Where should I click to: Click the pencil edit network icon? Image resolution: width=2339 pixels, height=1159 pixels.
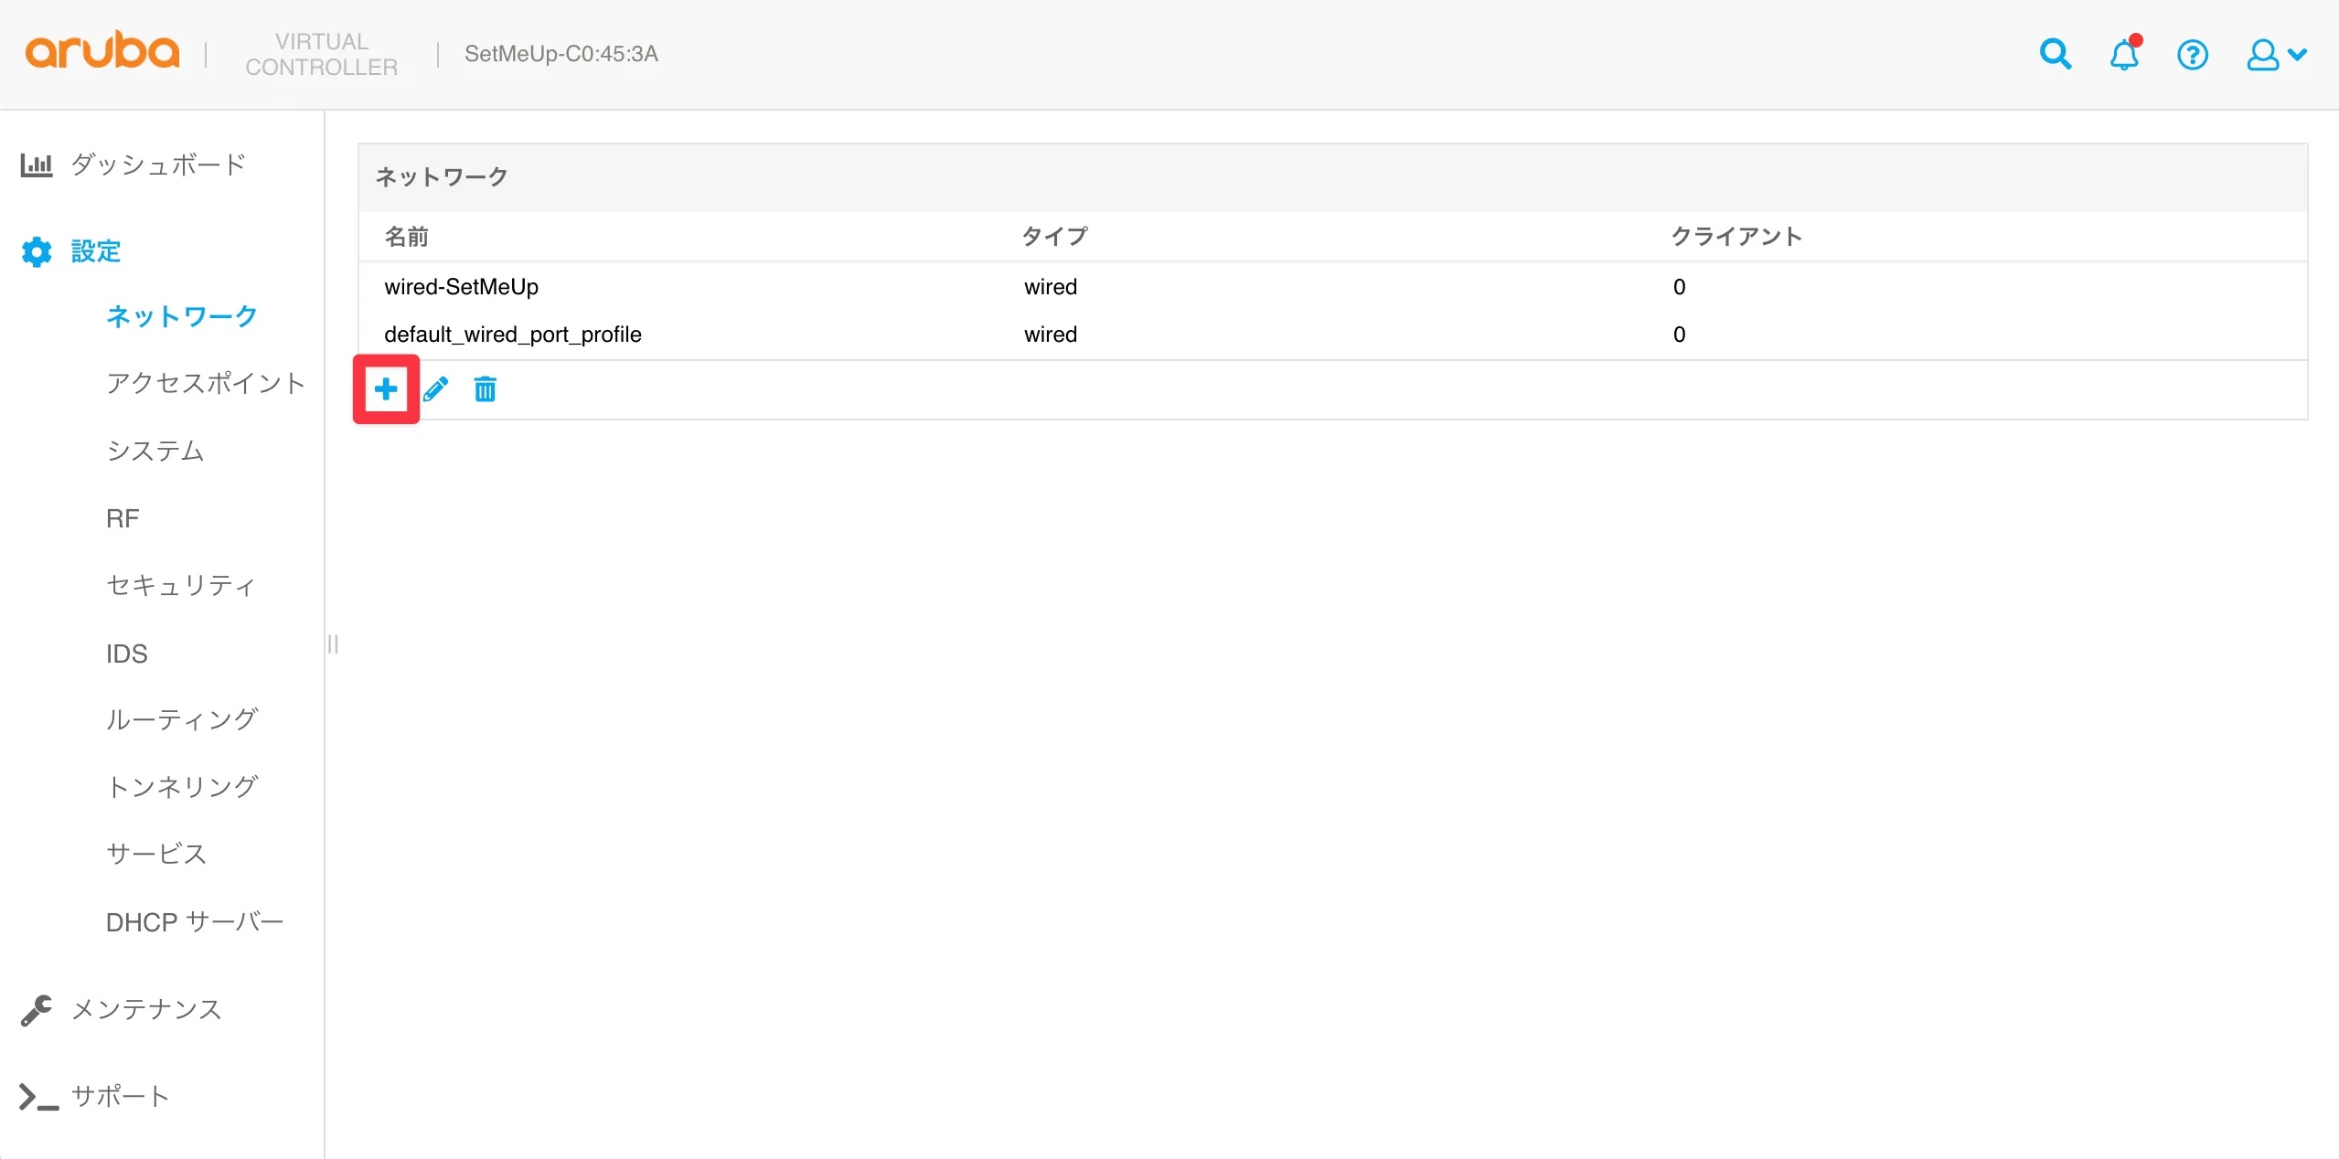pyautogui.click(x=436, y=389)
